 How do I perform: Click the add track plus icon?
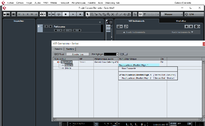(x=100, y=22)
